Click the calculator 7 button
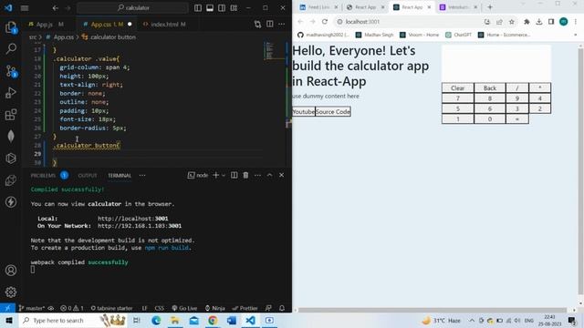 click(458, 98)
